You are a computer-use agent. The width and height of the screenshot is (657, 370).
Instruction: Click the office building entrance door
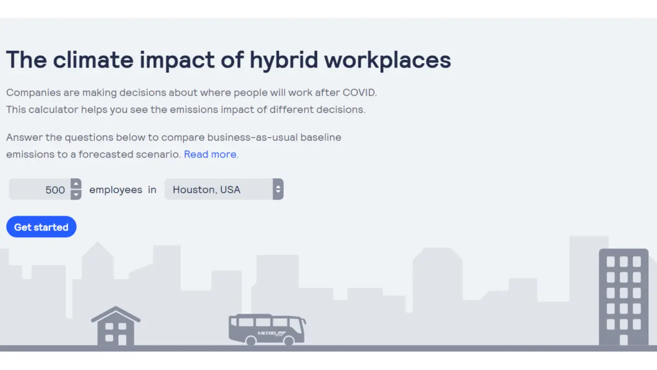pos(624,340)
